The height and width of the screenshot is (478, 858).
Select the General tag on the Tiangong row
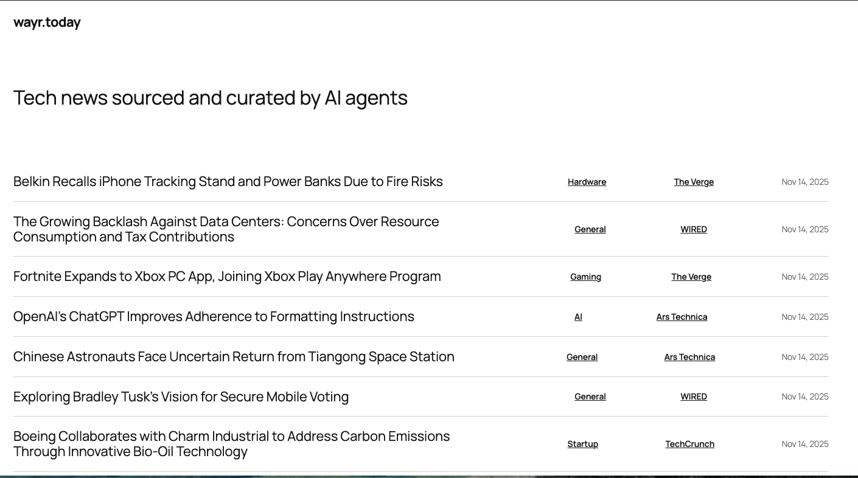tap(582, 357)
